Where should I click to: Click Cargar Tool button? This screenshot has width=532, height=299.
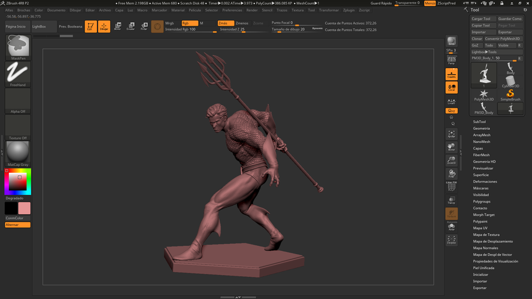point(484,19)
